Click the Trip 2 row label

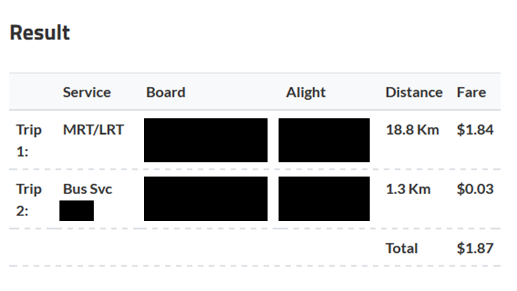[x=29, y=200]
